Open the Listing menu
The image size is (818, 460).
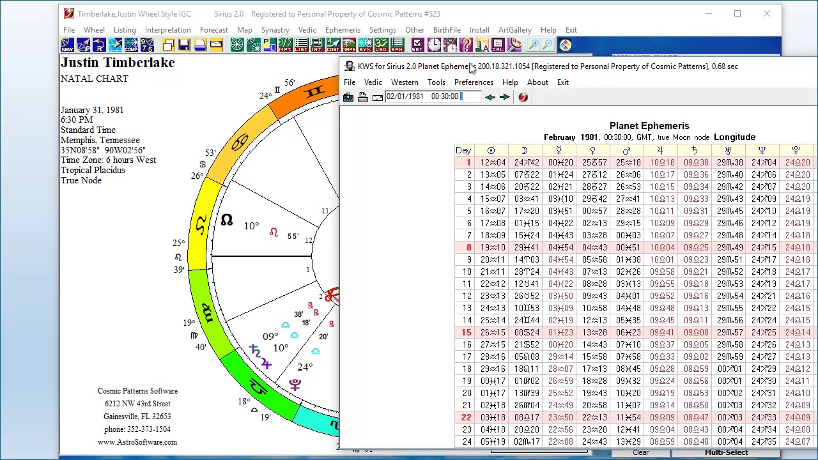click(x=125, y=30)
